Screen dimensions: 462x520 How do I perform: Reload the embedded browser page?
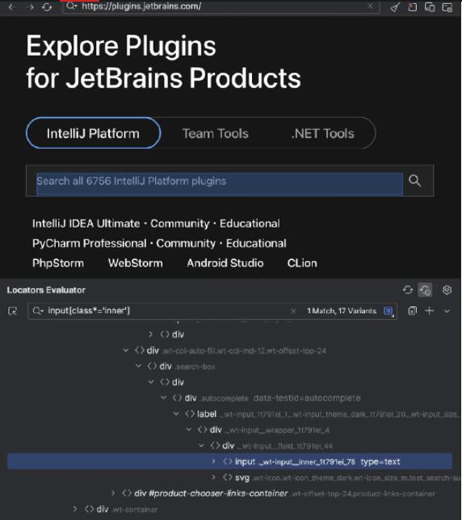[47, 7]
